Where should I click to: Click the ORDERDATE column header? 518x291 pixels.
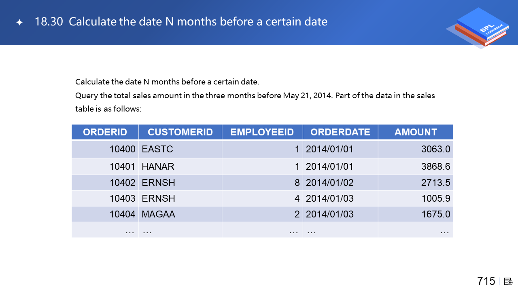pyautogui.click(x=340, y=132)
